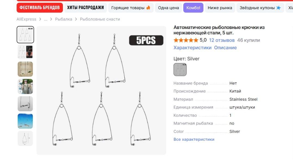
Task: Open the 12 отзывов reviews link
Action: click(x=222, y=40)
